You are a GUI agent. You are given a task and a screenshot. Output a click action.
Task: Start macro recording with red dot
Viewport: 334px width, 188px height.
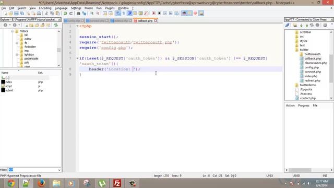(153, 14)
